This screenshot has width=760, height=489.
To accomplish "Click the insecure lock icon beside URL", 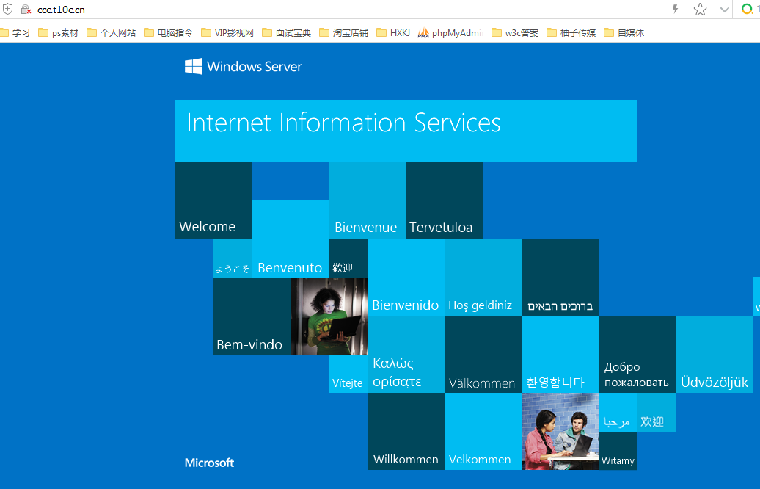I will [26, 10].
